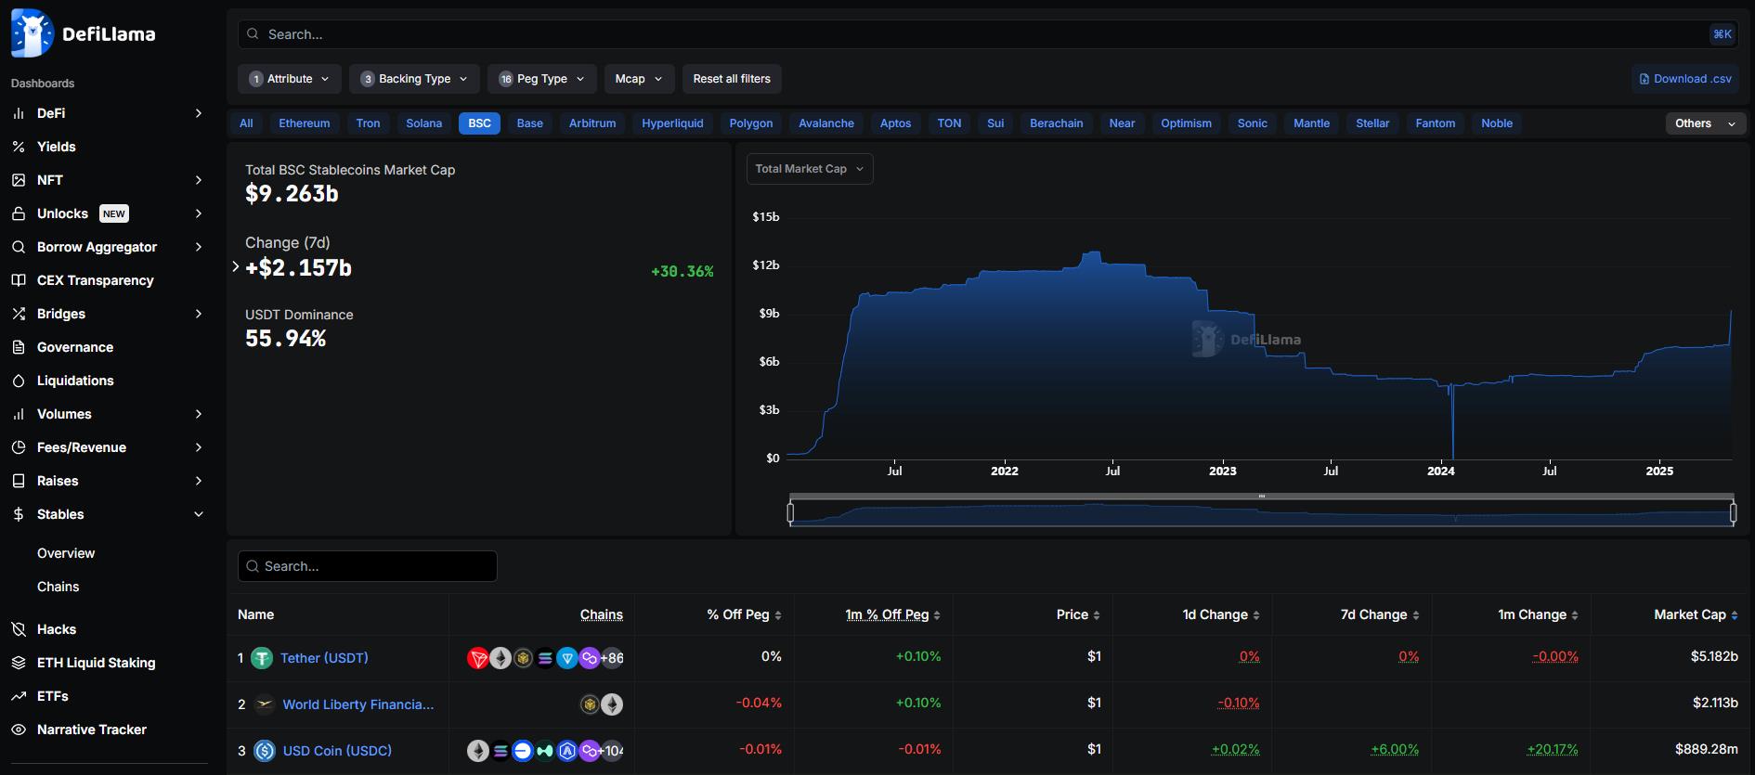Open Stables Overview sidebar link
Viewport: 1755px width, 775px height.
coord(66,553)
